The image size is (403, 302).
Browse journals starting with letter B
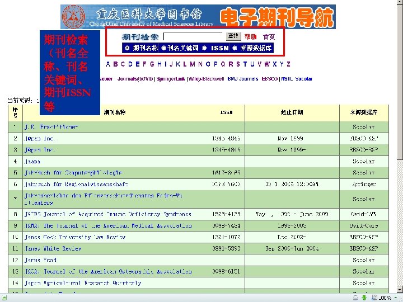[116, 64]
